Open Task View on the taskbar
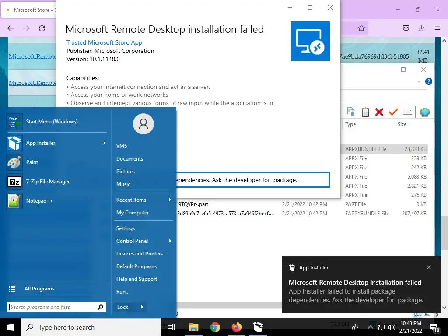This screenshot has height=336, width=448. click(171, 327)
